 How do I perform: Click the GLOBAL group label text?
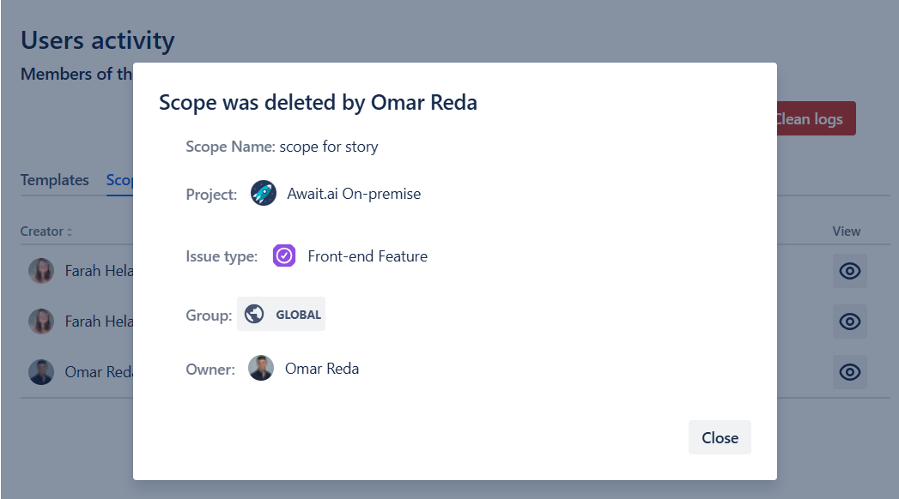(298, 315)
